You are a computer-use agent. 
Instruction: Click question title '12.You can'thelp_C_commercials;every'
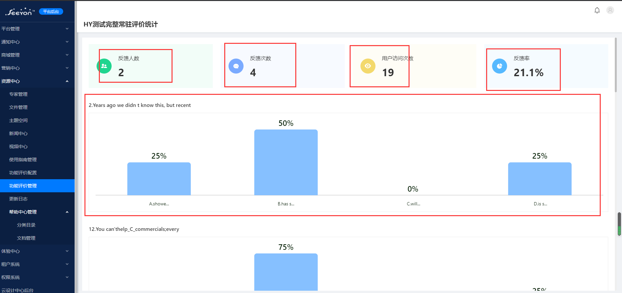(x=134, y=229)
